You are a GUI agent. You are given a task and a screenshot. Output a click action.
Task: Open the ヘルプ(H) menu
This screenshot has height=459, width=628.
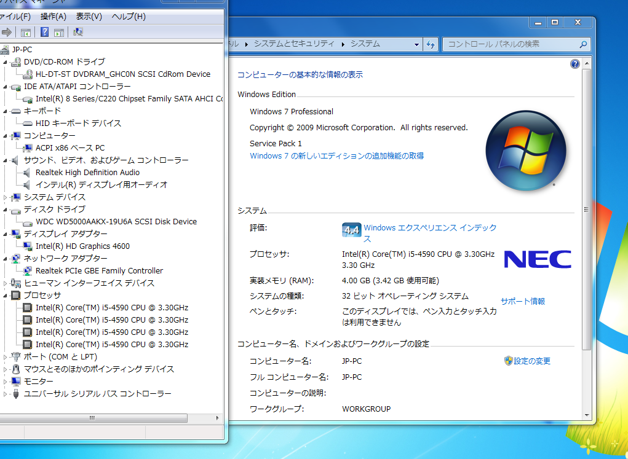coord(129,17)
